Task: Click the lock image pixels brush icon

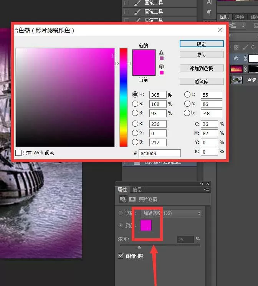Action: click(x=245, y=47)
